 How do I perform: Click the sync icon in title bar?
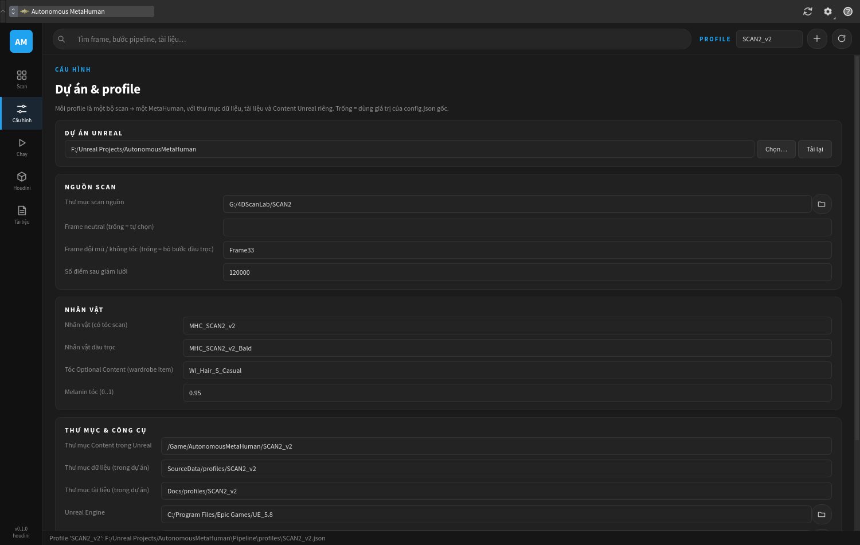pyautogui.click(x=808, y=11)
